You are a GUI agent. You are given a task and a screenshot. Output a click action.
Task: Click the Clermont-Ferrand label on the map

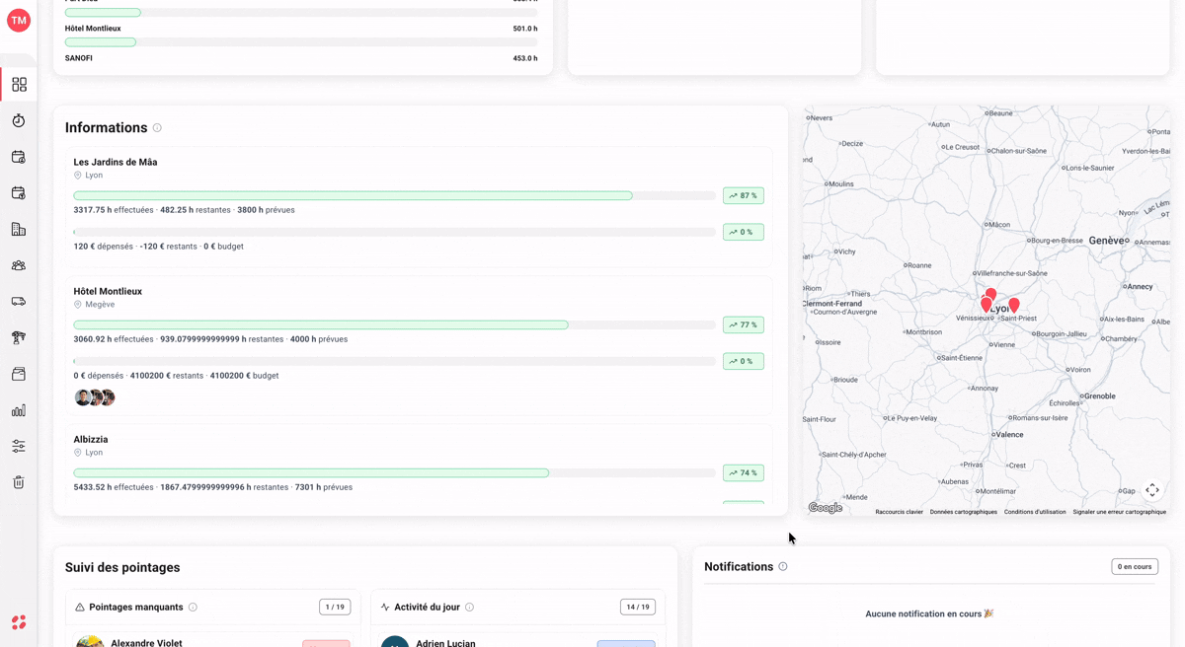coord(832,304)
